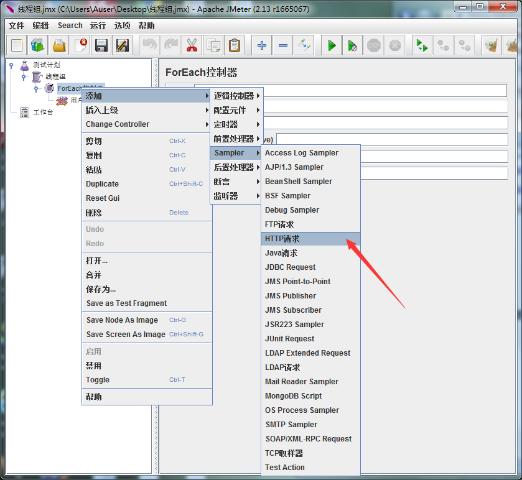This screenshot has width=522, height=480.
Task: Expand the 配置元件 submenu
Action: (x=236, y=110)
